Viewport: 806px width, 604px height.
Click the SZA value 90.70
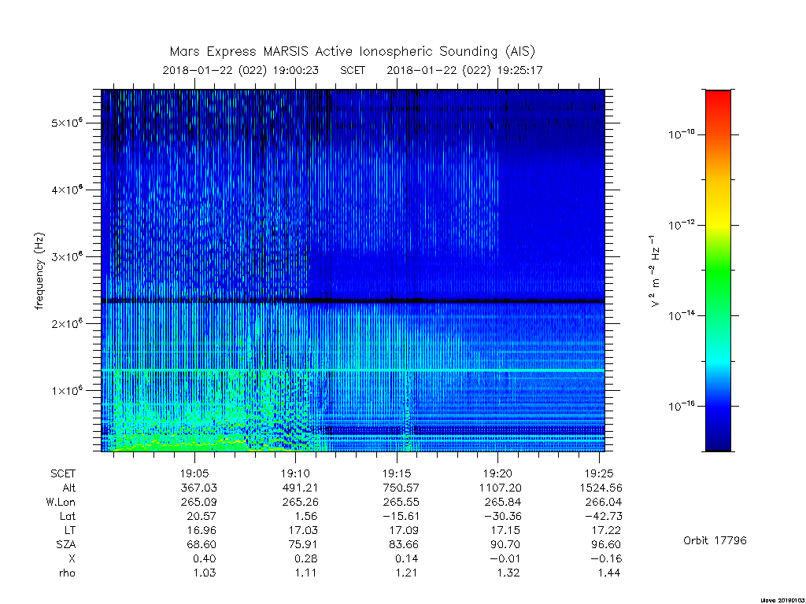[505, 544]
